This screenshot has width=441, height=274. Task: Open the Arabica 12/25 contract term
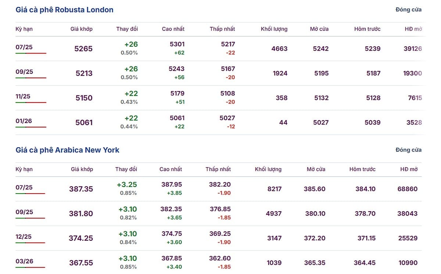24,237
